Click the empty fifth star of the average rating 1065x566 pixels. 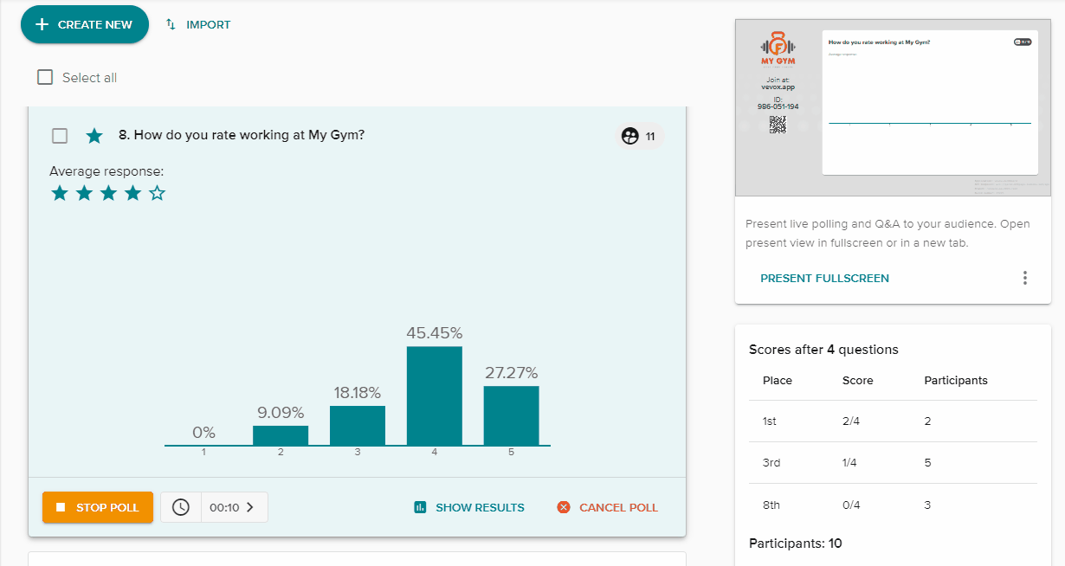pyautogui.click(x=157, y=192)
